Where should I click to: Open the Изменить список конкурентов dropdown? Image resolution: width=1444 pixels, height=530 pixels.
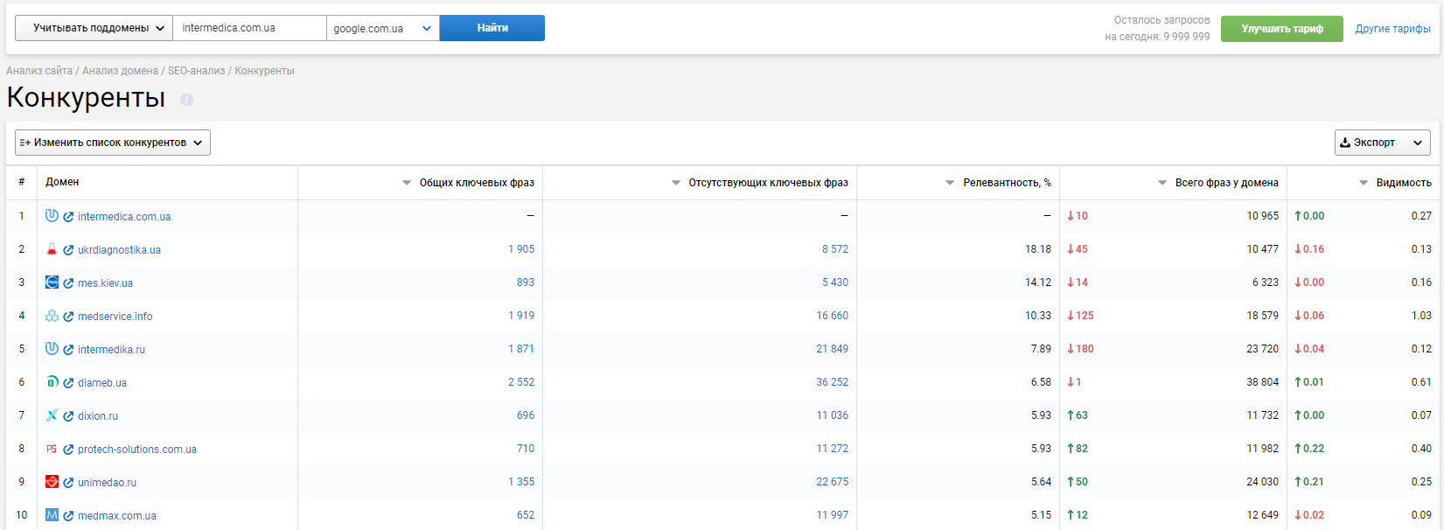(113, 143)
